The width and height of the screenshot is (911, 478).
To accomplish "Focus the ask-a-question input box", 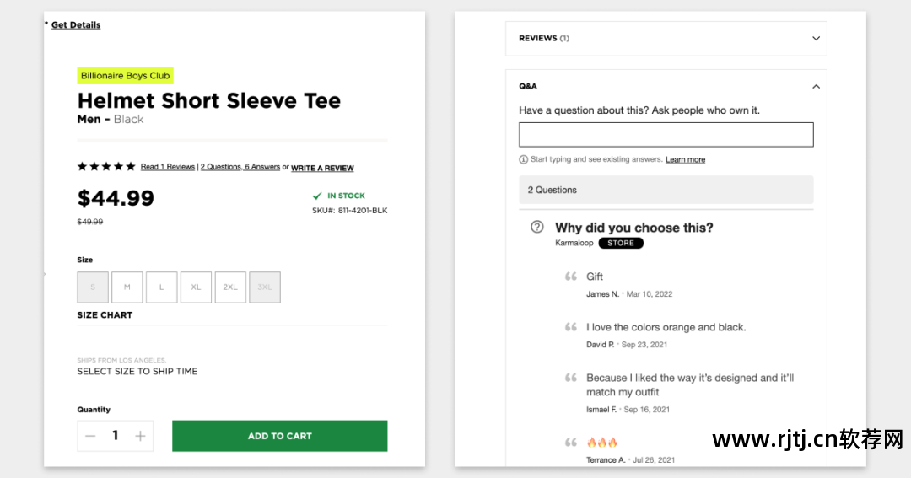I will tap(666, 135).
